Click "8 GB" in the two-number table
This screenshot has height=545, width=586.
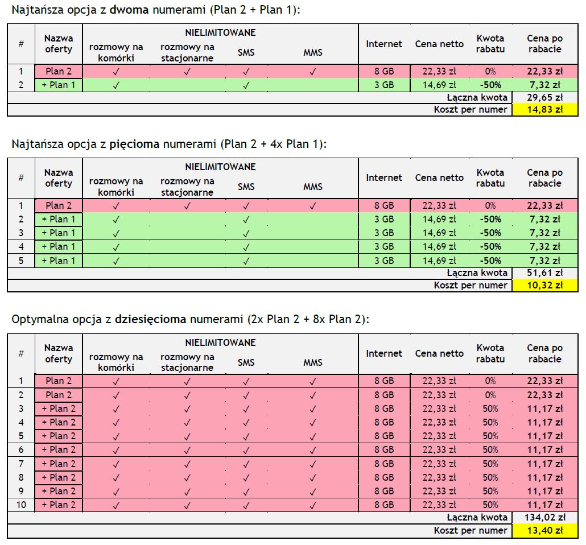pyautogui.click(x=384, y=71)
